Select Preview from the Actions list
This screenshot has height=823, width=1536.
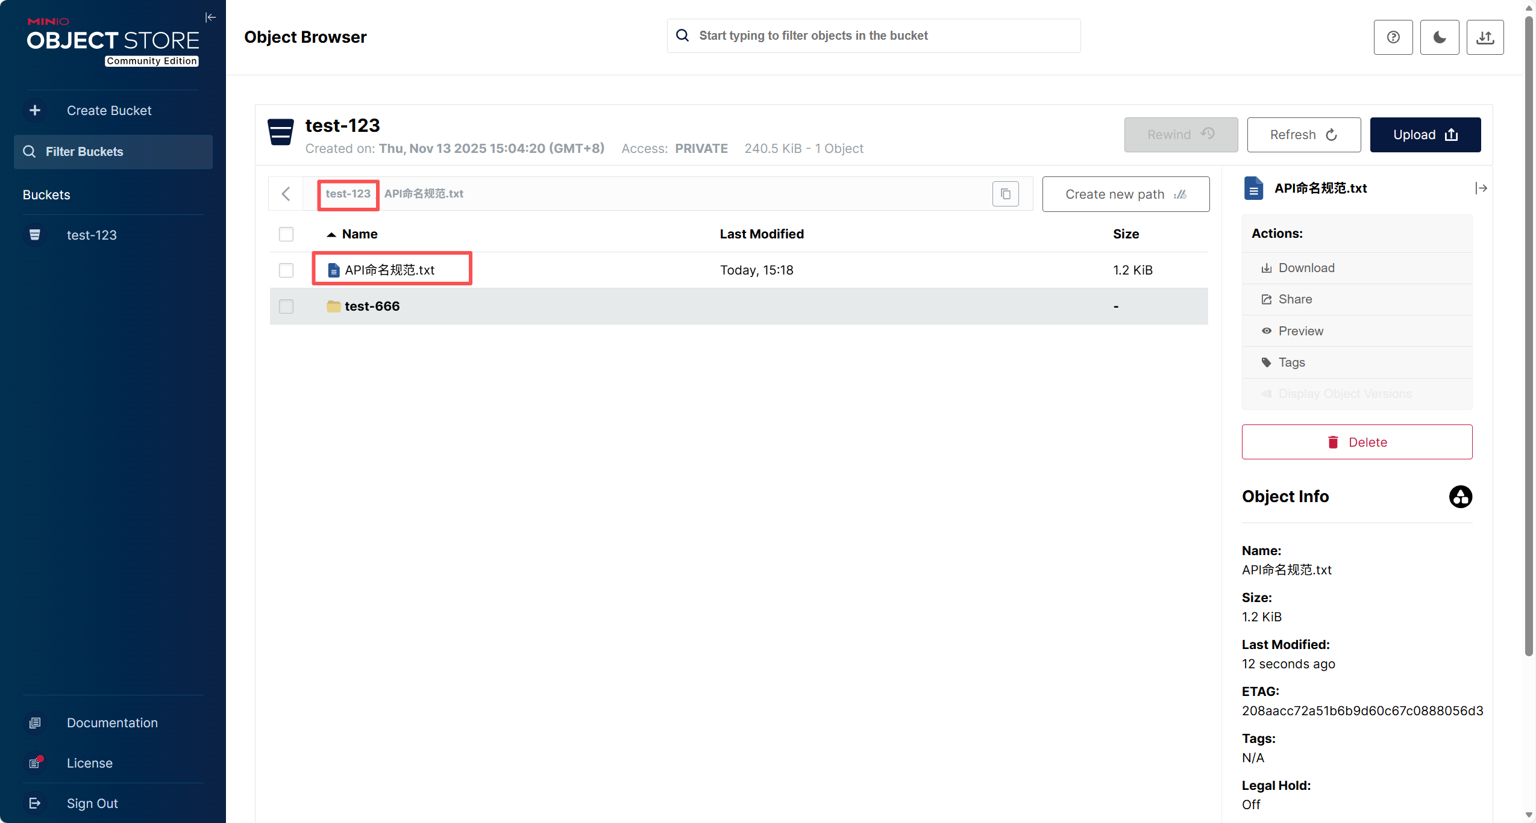pyautogui.click(x=1300, y=331)
